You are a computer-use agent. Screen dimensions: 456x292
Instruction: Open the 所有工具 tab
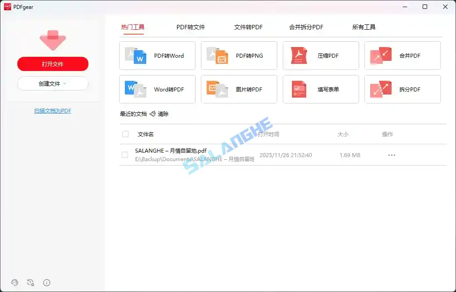click(x=364, y=27)
